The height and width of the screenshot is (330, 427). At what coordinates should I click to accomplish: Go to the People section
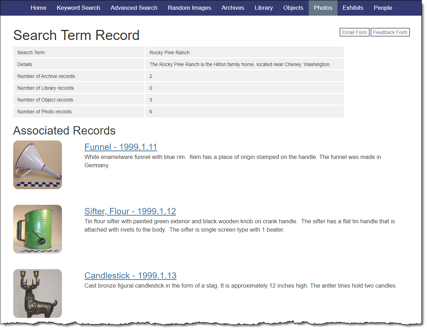383,8
